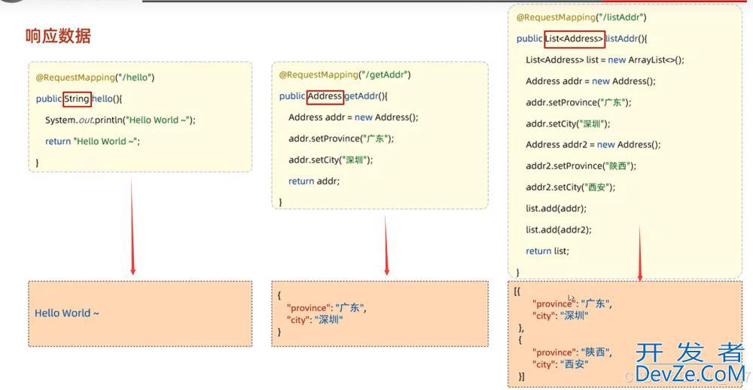This screenshot has height=390, width=753.
Task: Select addr.setProvince("广东") in the getAddr method
Action: pos(341,139)
